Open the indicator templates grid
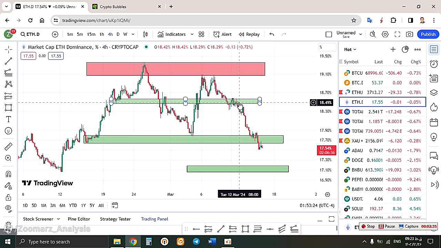Viewport: 441px width, 248px height. (202, 34)
